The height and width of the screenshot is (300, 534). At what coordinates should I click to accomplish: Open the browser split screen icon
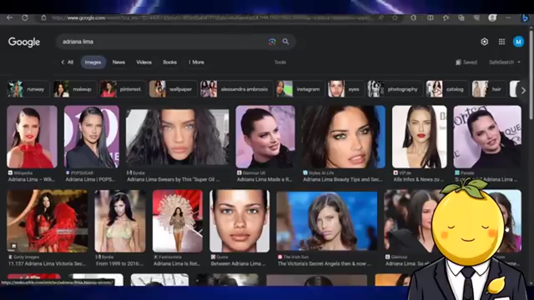pyautogui.click(x=430, y=18)
